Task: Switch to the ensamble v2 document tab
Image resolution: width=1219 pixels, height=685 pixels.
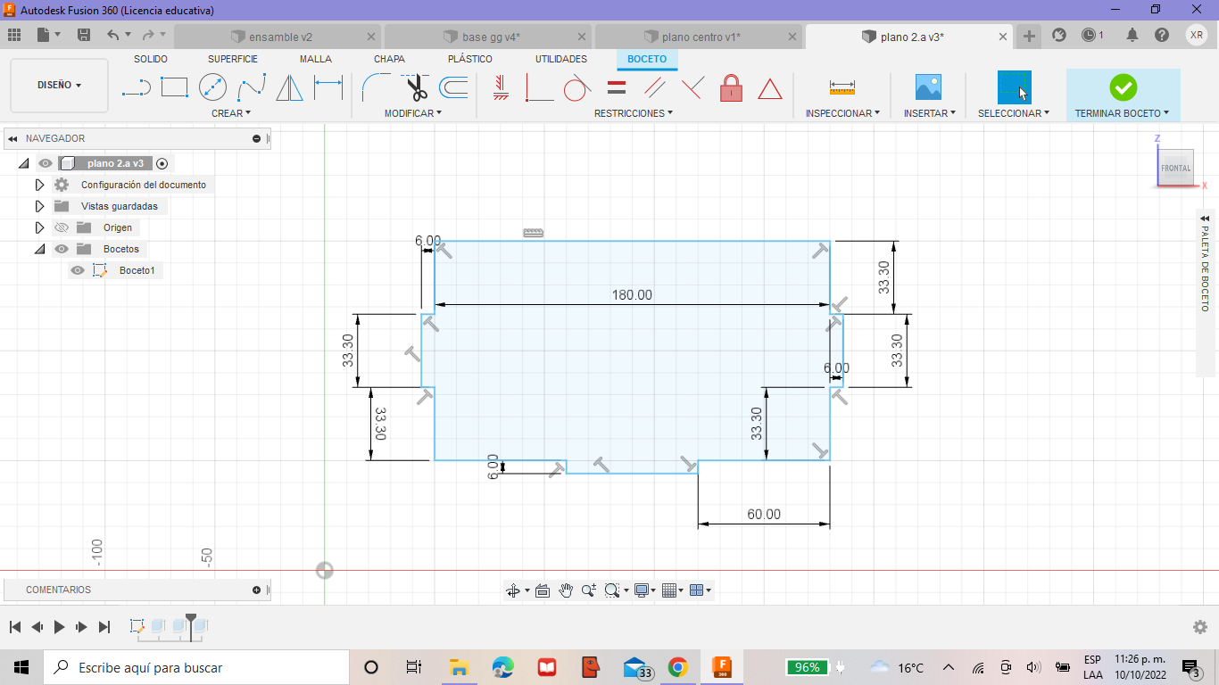Action: coord(279,37)
